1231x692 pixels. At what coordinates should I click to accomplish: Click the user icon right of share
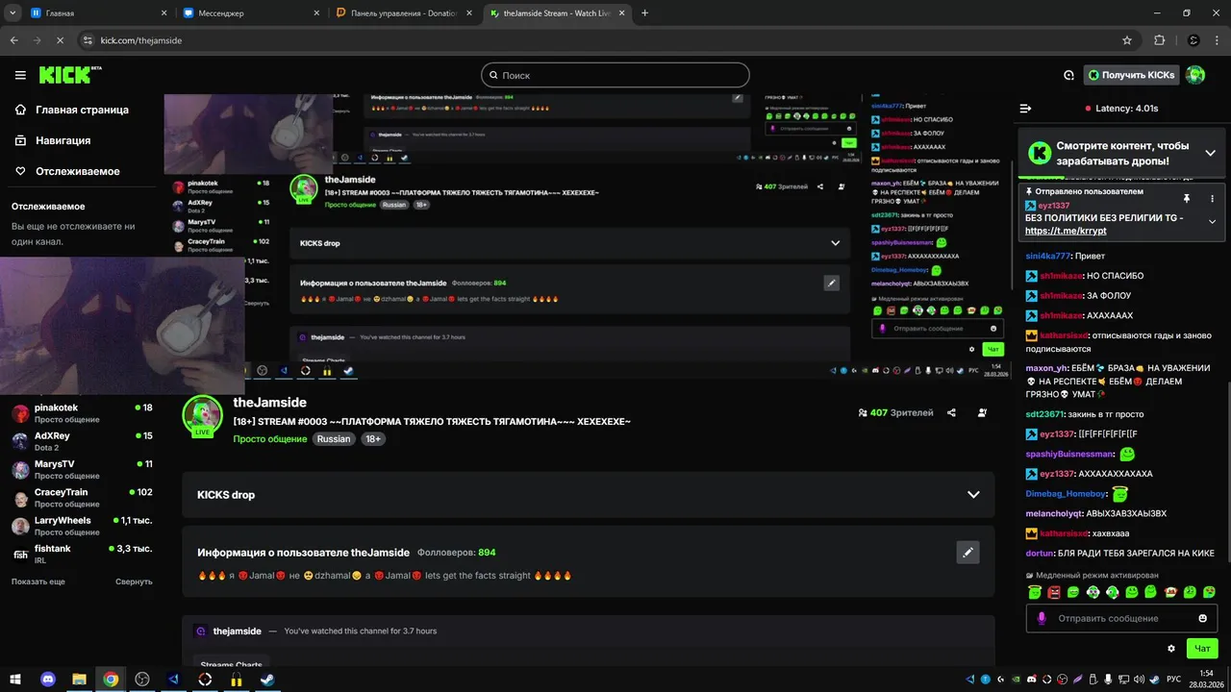pos(982,412)
